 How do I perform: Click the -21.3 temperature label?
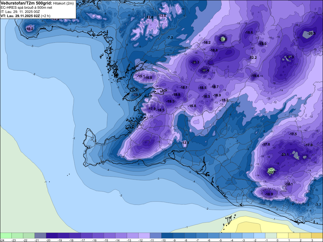click(x=290, y=57)
